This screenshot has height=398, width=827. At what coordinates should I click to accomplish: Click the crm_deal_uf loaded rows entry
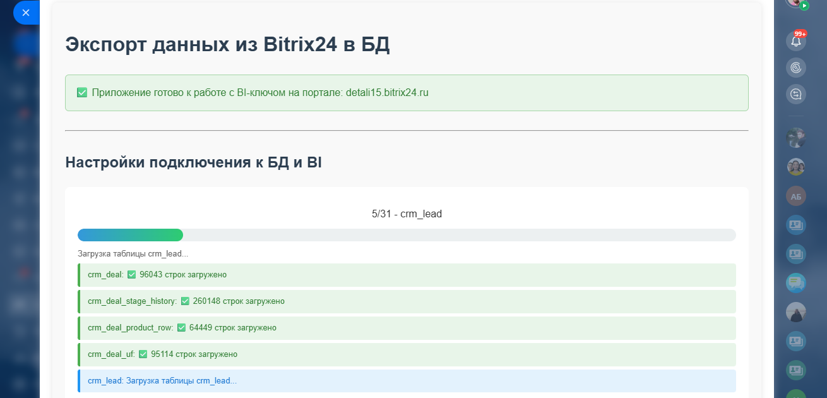[407, 354]
